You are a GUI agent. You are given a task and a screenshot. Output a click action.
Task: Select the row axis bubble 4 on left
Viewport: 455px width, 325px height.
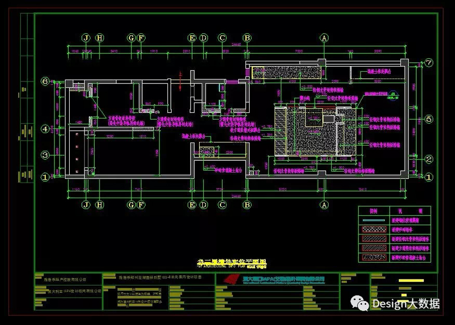pos(44,129)
